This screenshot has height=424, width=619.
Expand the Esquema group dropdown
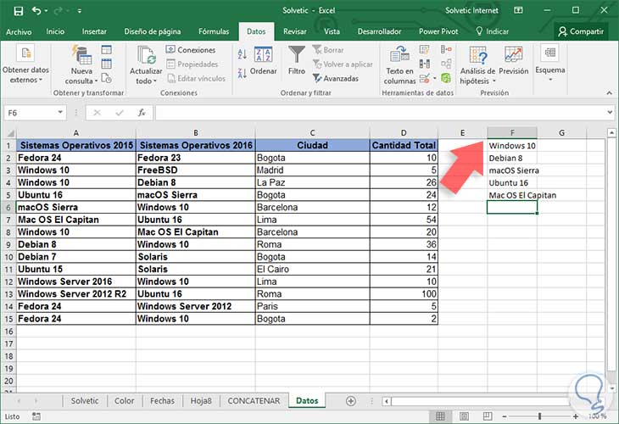(550, 63)
